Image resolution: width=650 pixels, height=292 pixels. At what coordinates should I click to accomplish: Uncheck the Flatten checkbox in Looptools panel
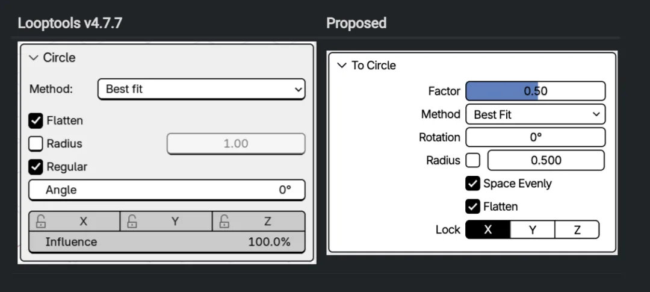(x=36, y=120)
